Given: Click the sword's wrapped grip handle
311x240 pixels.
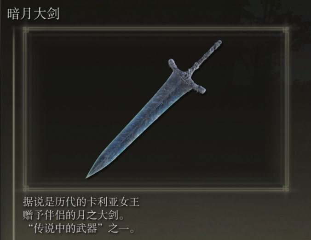Looking at the screenshot, I should click(x=207, y=55).
